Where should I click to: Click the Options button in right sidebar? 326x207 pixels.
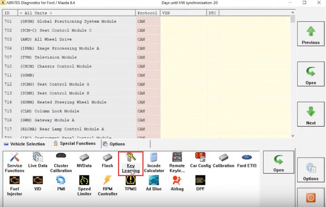(311, 170)
